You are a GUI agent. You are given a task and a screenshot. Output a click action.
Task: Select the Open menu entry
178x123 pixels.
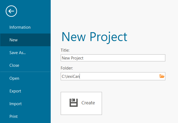tap(14, 78)
